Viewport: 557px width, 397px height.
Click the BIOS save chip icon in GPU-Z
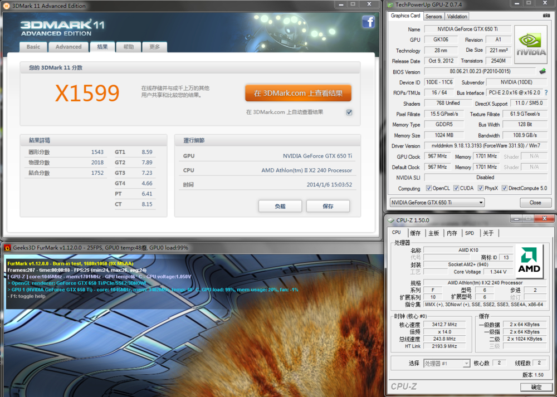pos(543,71)
